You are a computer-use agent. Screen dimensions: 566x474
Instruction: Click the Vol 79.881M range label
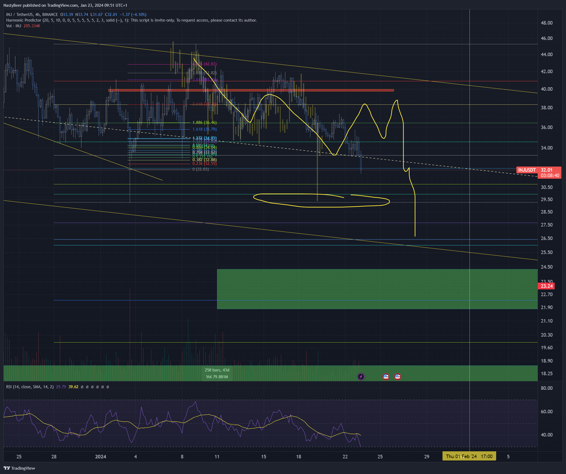click(217, 377)
